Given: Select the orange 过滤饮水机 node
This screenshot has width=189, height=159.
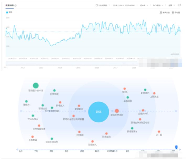Looking at the screenshot, I should [x=143, y=110].
